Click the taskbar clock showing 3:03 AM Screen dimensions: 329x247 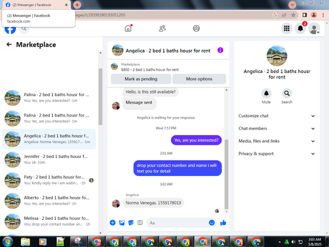pos(315,242)
